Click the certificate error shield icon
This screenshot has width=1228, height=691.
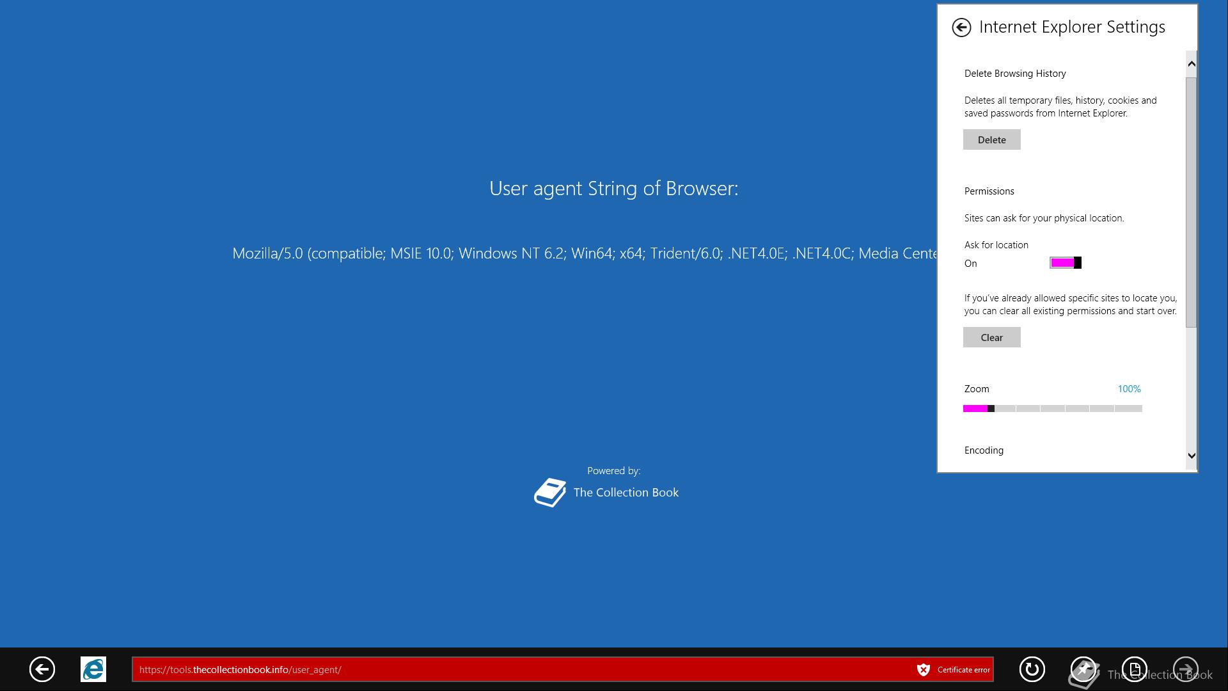(923, 670)
